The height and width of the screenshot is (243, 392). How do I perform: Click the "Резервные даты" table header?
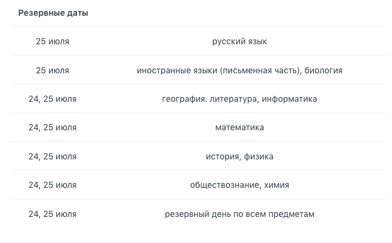(53, 13)
